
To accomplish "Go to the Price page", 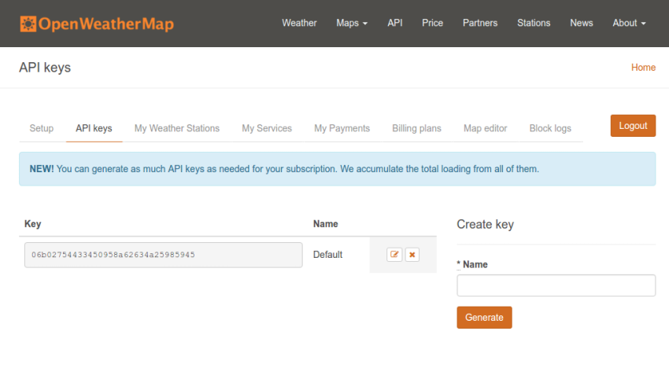I will (432, 23).
